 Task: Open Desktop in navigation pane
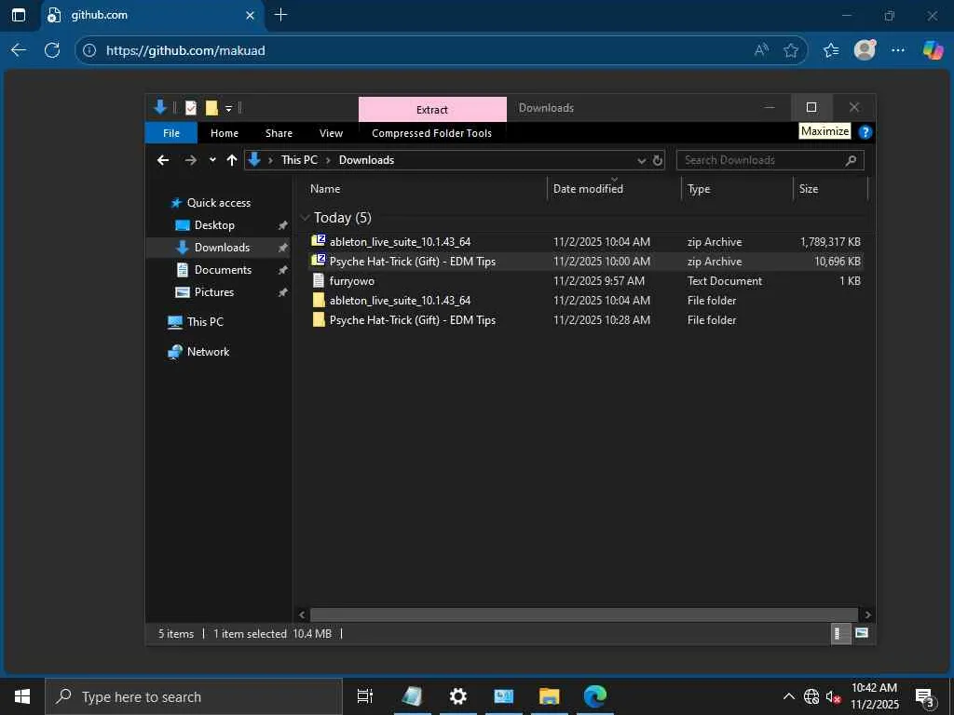tap(214, 225)
